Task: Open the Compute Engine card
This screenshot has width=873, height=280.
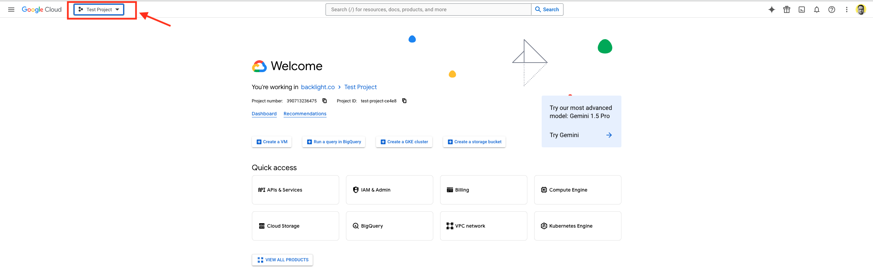Action: (x=578, y=190)
